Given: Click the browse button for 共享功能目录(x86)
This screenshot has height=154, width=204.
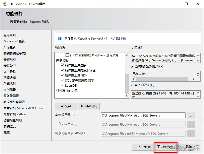Looking at the screenshot, I should pyautogui.click(x=191, y=134).
